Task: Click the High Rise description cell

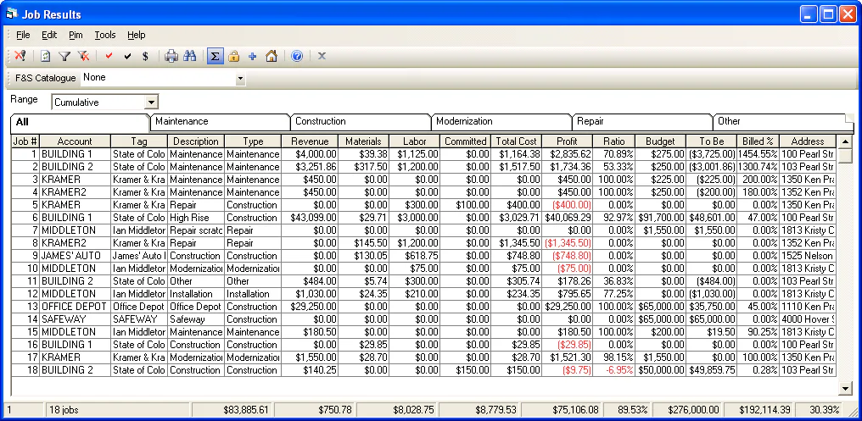Action: pos(196,218)
